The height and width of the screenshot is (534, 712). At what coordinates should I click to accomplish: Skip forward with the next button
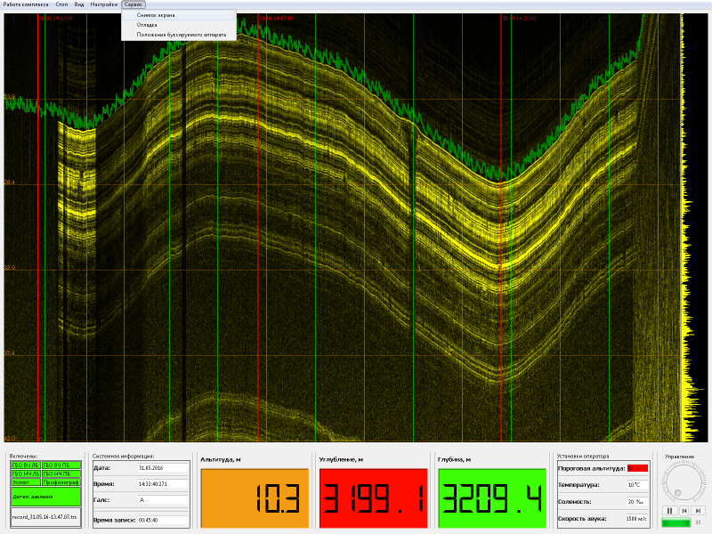(699, 510)
